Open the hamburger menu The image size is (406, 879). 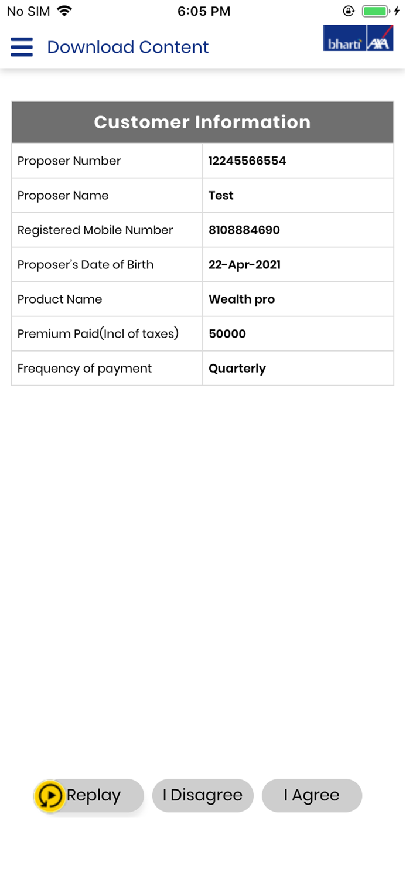click(x=22, y=47)
